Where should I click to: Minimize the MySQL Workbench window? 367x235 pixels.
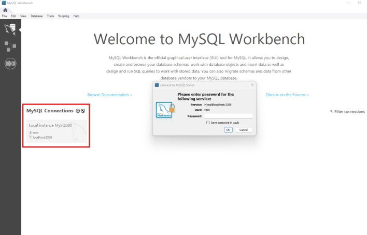[348, 3]
